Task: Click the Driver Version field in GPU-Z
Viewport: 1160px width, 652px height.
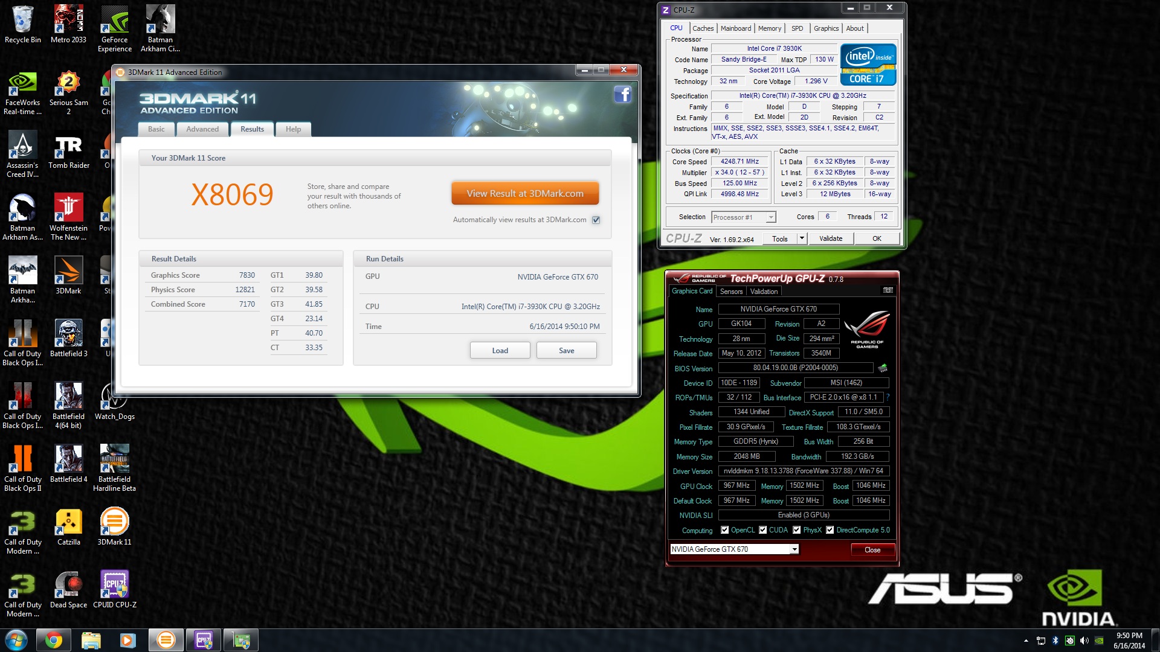Action: tap(804, 471)
